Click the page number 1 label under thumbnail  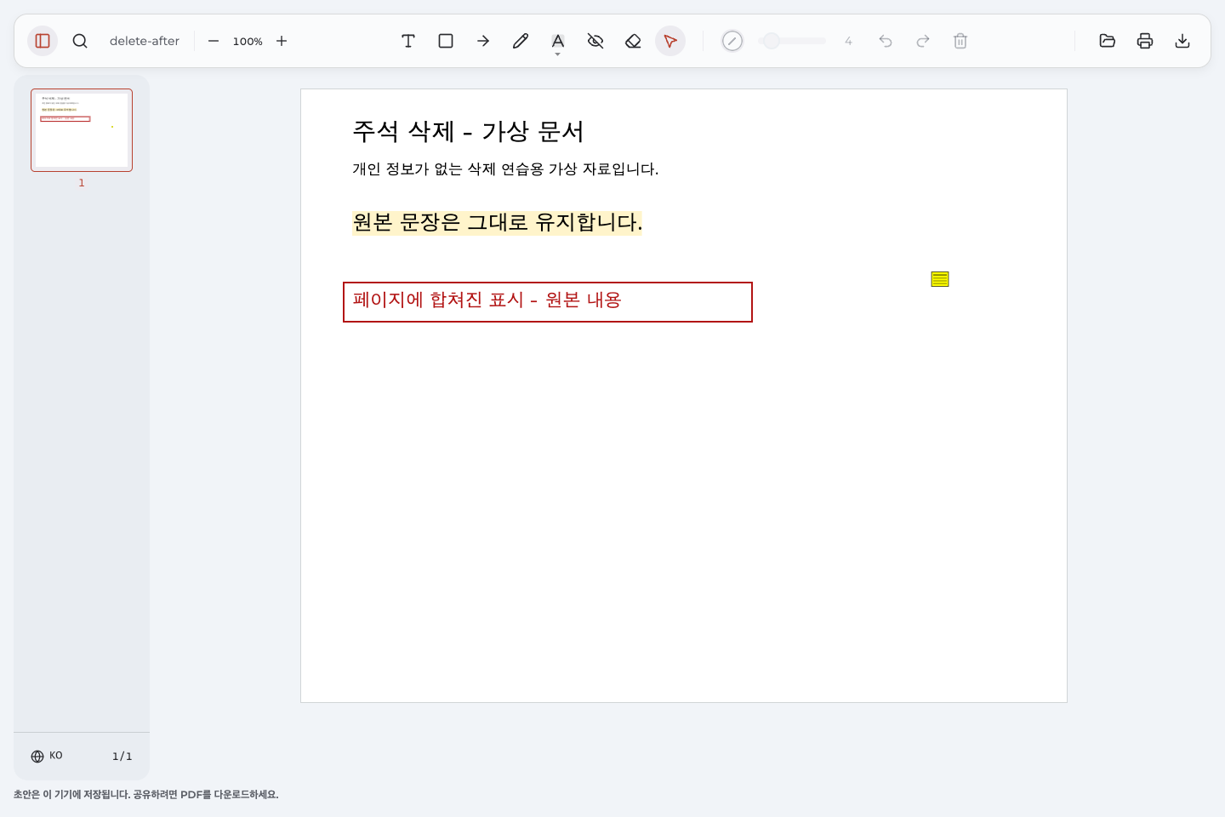82,183
